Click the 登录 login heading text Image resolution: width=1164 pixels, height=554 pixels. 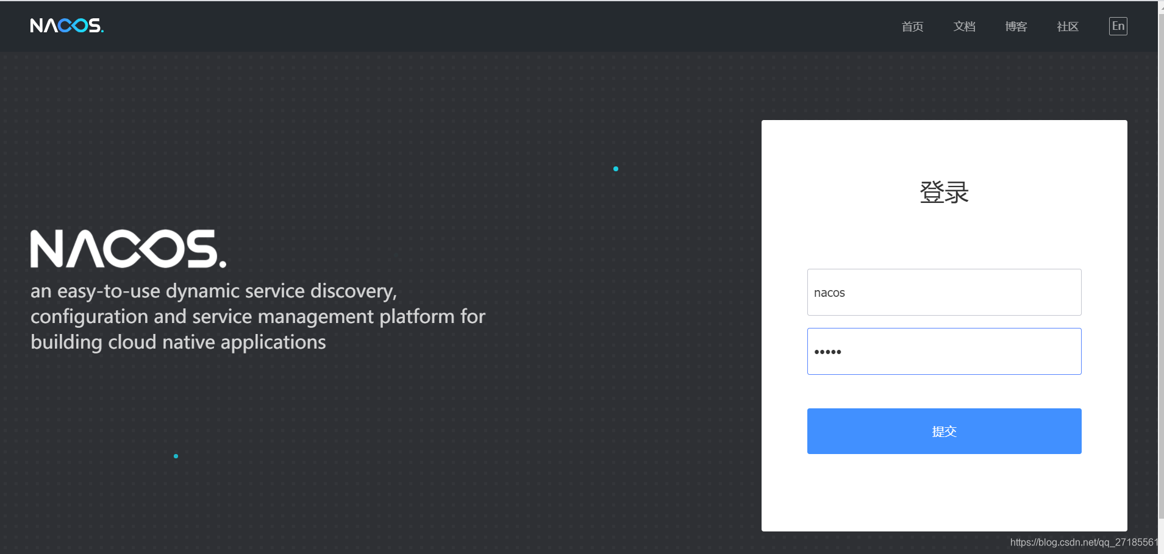(944, 192)
